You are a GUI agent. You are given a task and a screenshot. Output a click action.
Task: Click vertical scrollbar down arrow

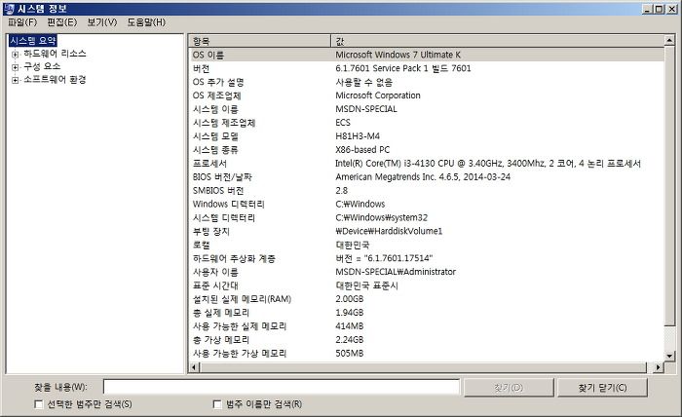(669, 356)
